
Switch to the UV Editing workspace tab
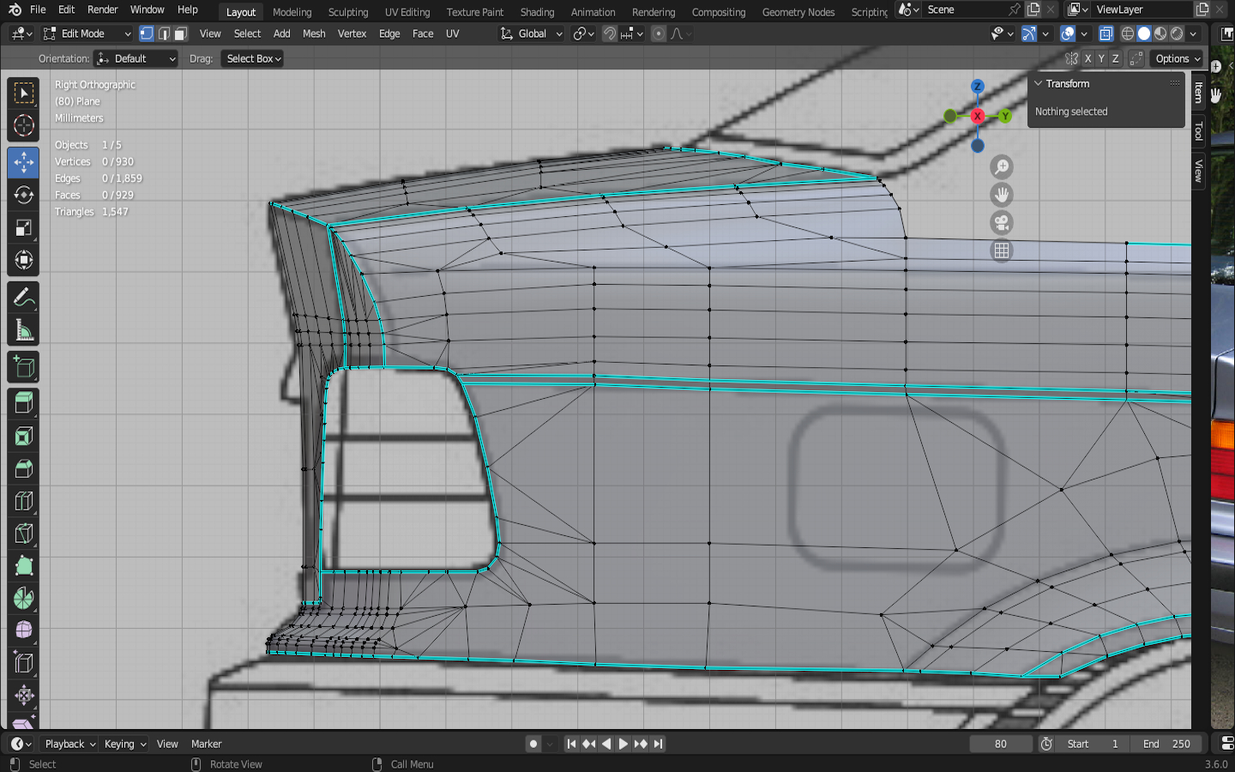coord(407,12)
